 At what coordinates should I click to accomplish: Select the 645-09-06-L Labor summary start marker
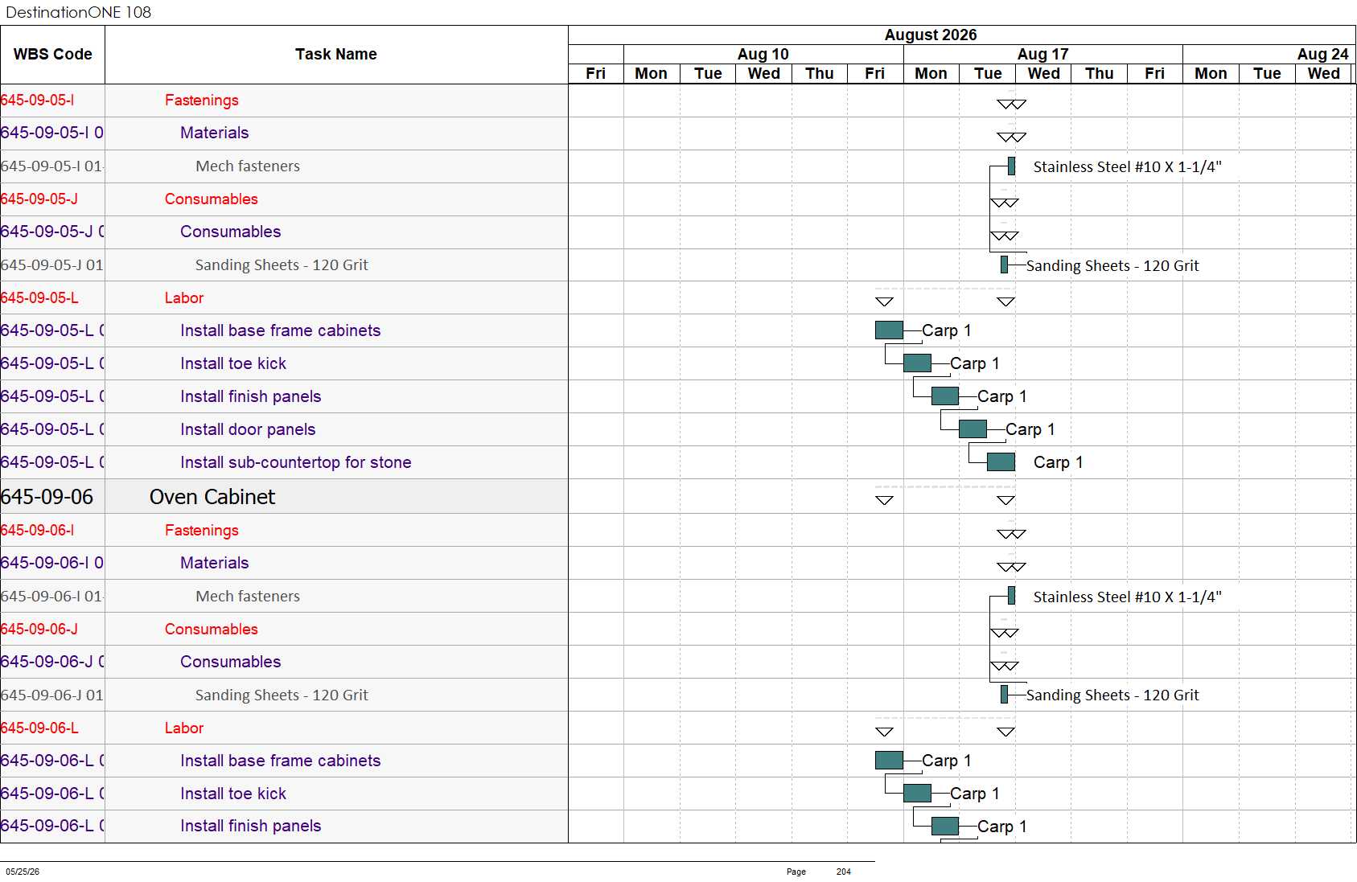point(884,732)
